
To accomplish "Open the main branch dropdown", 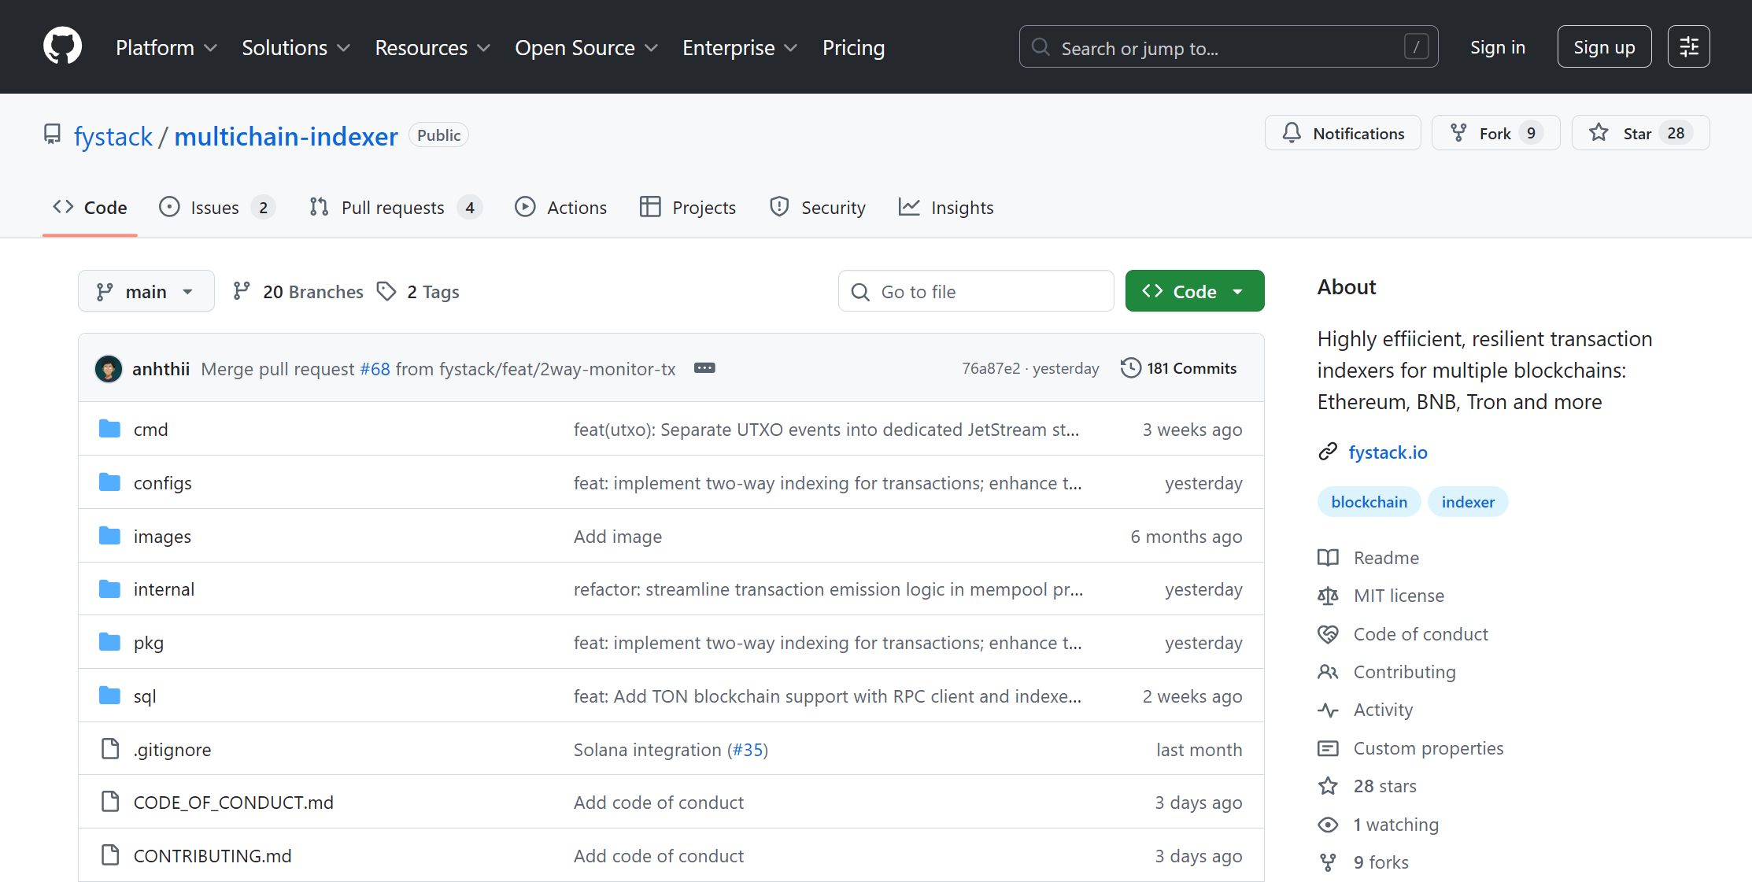I will [x=146, y=292].
